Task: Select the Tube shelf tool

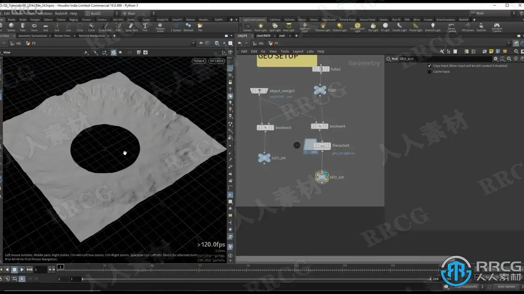Action: tap(23, 27)
